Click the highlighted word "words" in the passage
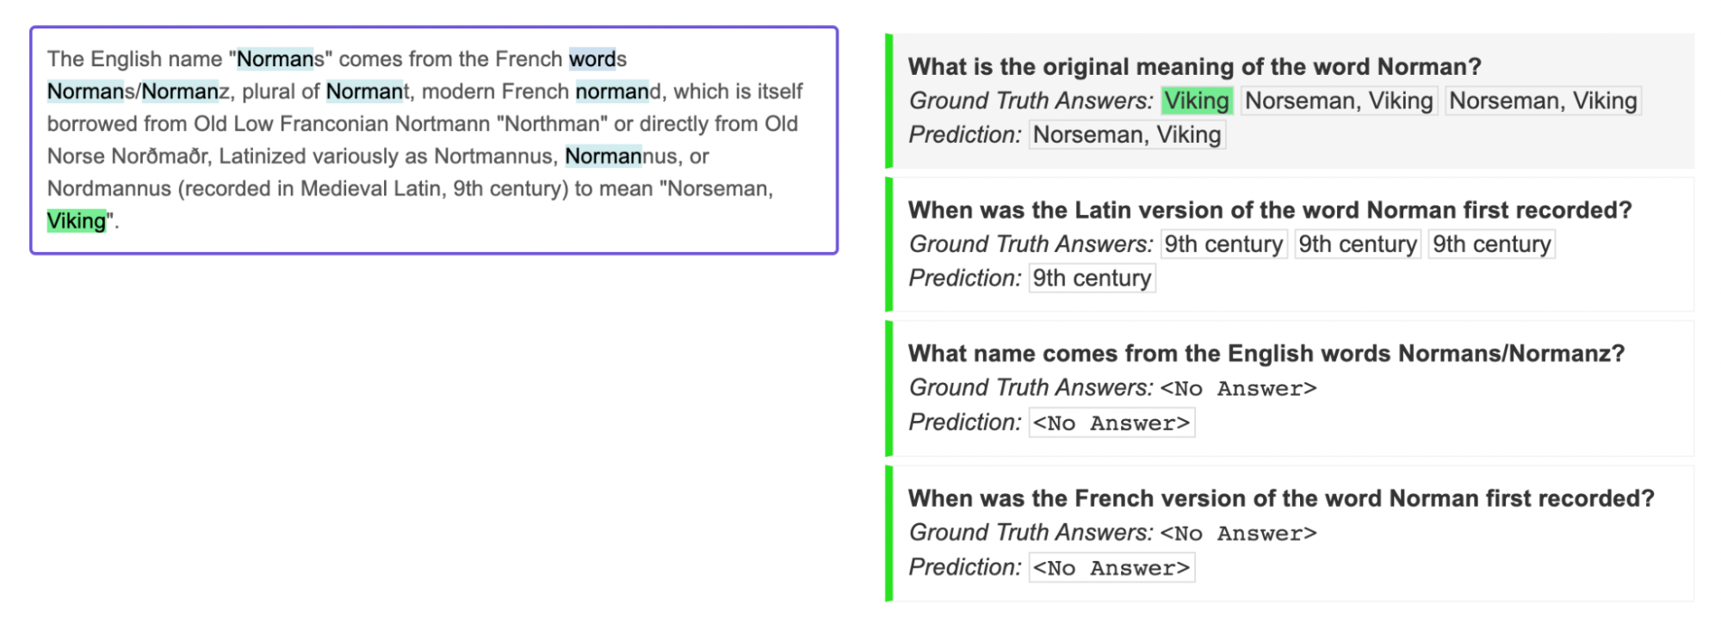This screenshot has width=1721, height=630. [x=597, y=59]
